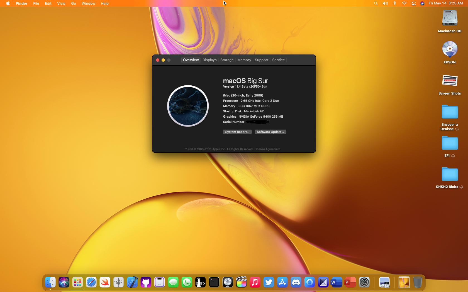Click the System Report button
The height and width of the screenshot is (292, 468).
(237, 132)
